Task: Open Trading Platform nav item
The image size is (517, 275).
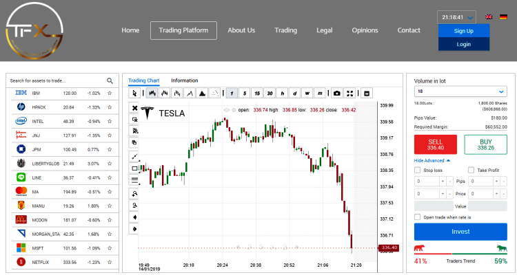Action: pyautogui.click(x=183, y=30)
